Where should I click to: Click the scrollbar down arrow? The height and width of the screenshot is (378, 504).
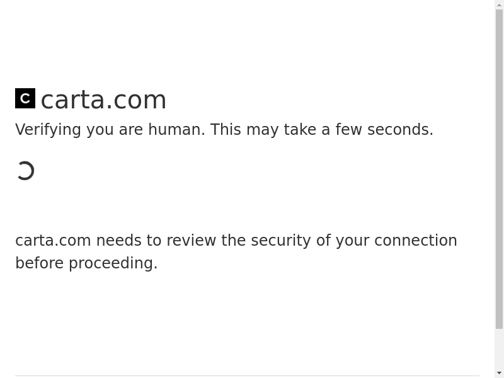click(499, 373)
